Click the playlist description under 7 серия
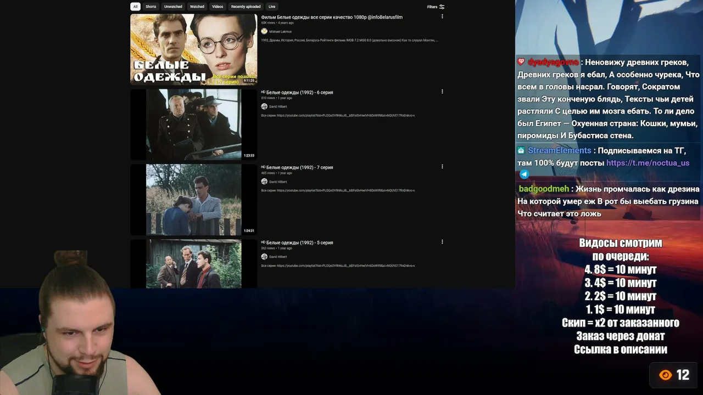Image resolution: width=703 pixels, height=395 pixels. click(338, 190)
